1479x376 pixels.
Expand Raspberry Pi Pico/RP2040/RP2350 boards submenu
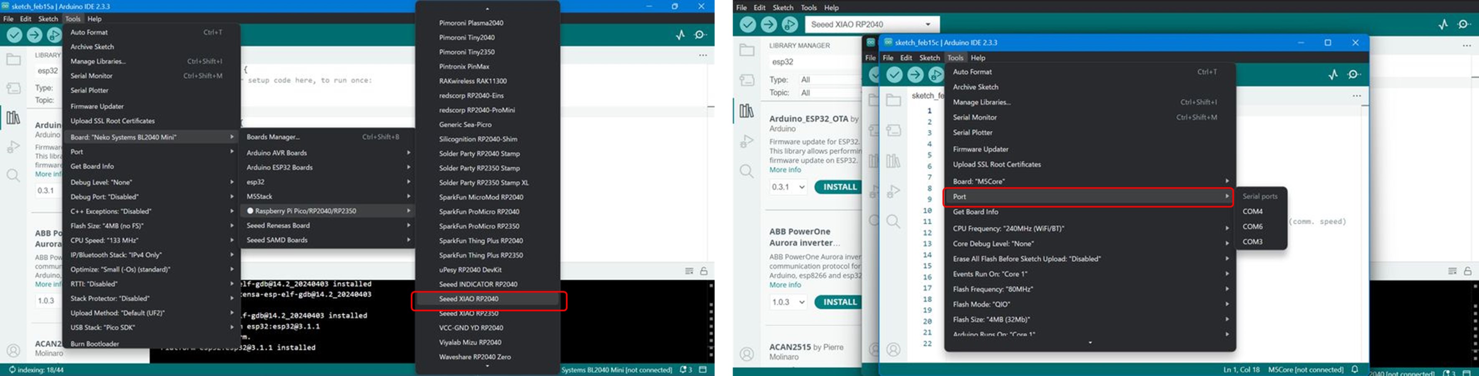pyautogui.click(x=327, y=211)
